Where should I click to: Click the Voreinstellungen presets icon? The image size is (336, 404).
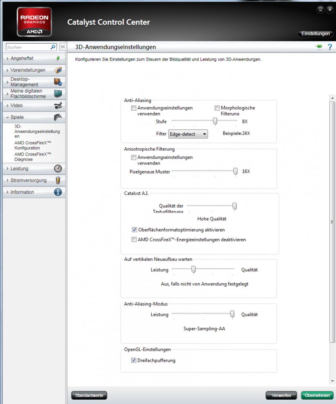pos(58,70)
